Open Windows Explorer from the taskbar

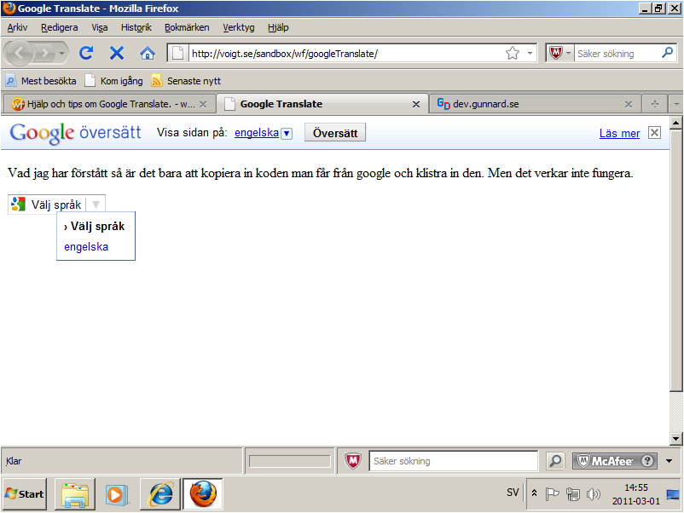(x=74, y=494)
